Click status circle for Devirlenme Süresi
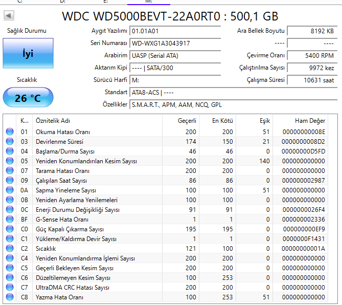342x305 pixels. [x=10, y=141]
